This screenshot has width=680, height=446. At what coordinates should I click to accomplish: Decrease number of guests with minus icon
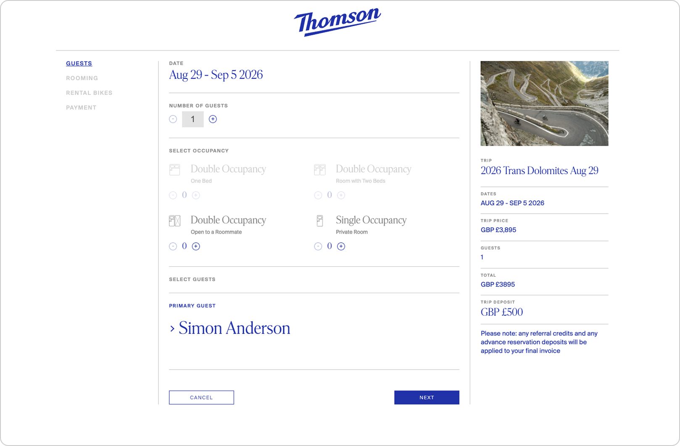[x=173, y=119]
